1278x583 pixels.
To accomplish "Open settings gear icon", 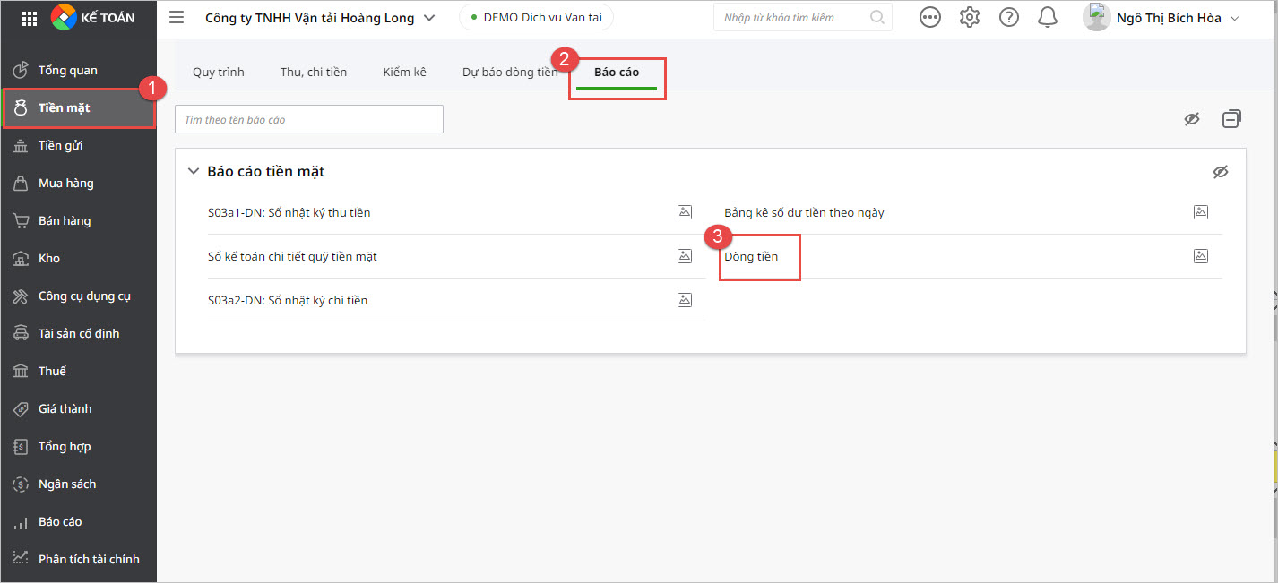I will coord(969,17).
